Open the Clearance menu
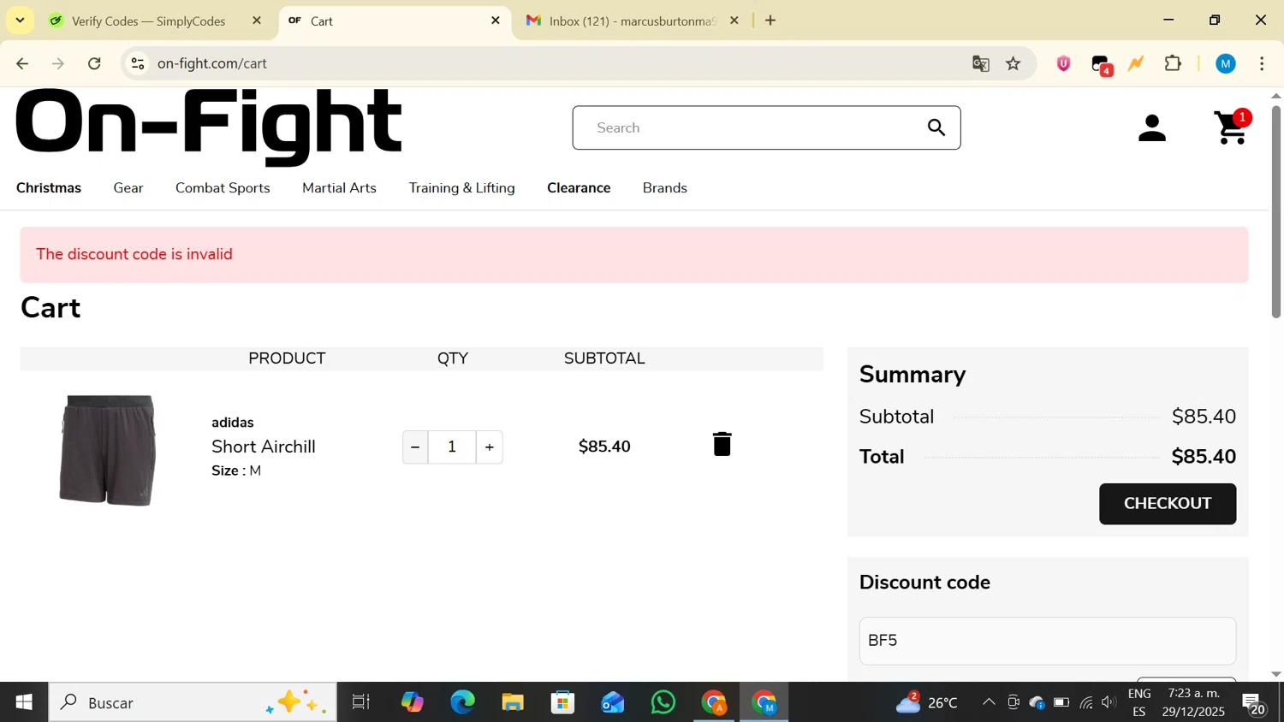This screenshot has height=722, width=1284. [x=579, y=188]
